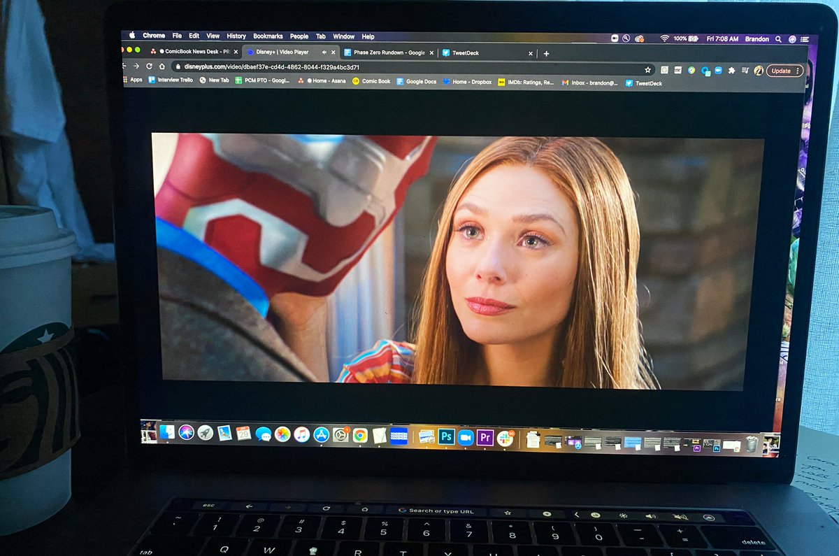
Task: Click the Chrome Update button
Action: click(786, 71)
